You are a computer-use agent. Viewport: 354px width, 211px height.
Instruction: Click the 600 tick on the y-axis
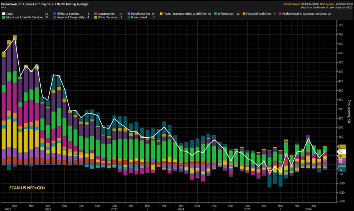coord(341,53)
